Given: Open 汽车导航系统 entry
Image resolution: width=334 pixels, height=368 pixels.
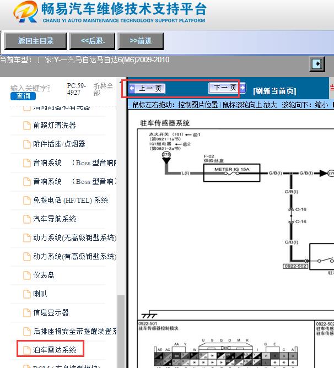Looking at the screenshot, I should pyautogui.click(x=55, y=219).
